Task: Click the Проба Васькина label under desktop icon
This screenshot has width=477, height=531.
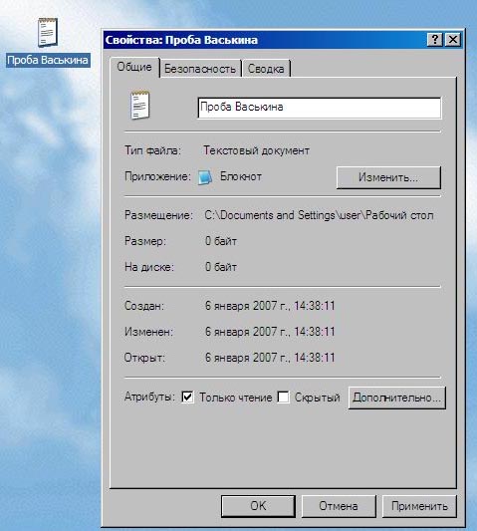Action: click(48, 60)
